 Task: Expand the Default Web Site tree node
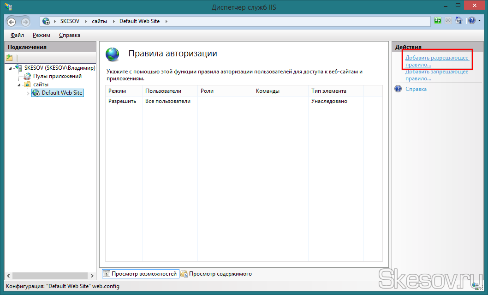[28, 93]
